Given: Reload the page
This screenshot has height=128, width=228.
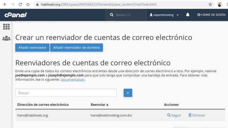Looking at the screenshot, I should 20,4.
